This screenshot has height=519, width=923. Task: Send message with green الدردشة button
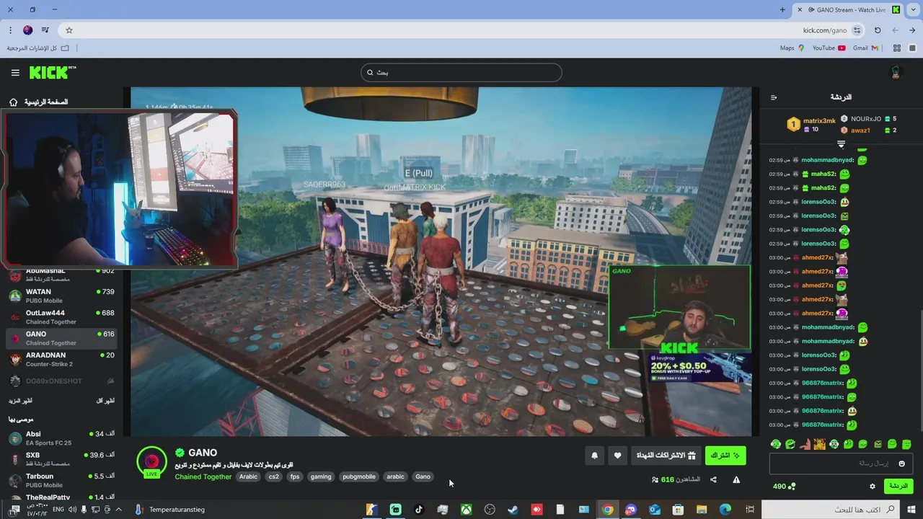pyautogui.click(x=898, y=487)
